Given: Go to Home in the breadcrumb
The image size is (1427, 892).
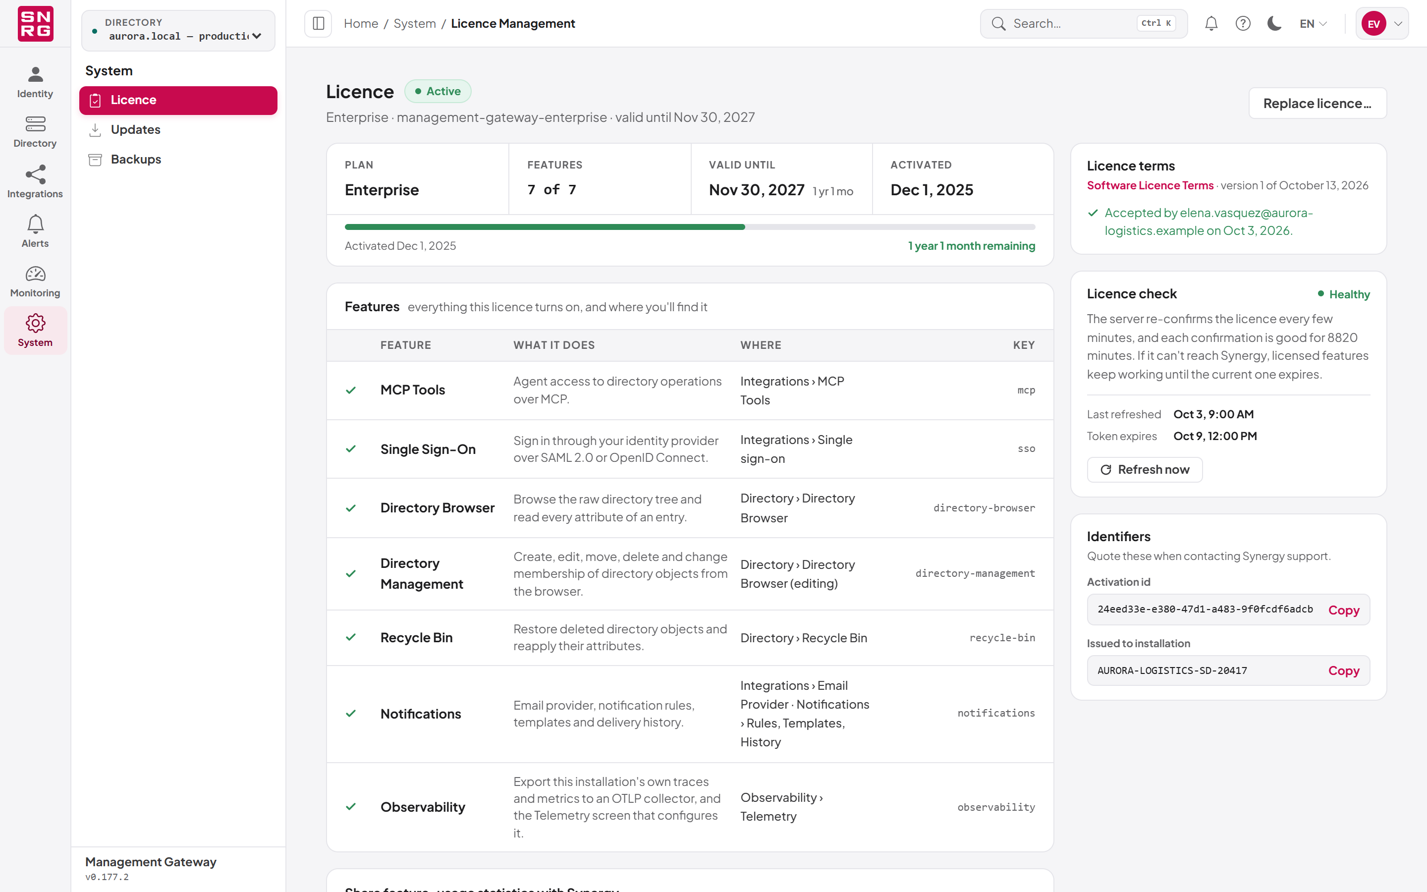Looking at the screenshot, I should (361, 24).
